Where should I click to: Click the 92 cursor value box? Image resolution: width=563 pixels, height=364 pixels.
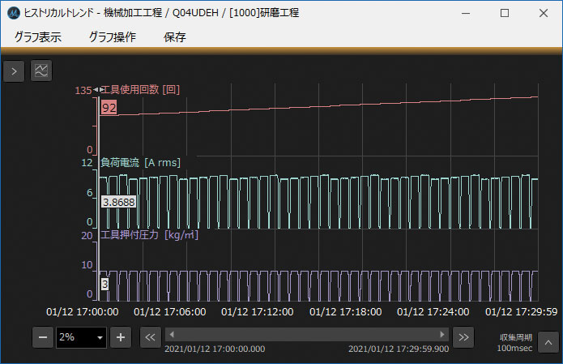(109, 107)
